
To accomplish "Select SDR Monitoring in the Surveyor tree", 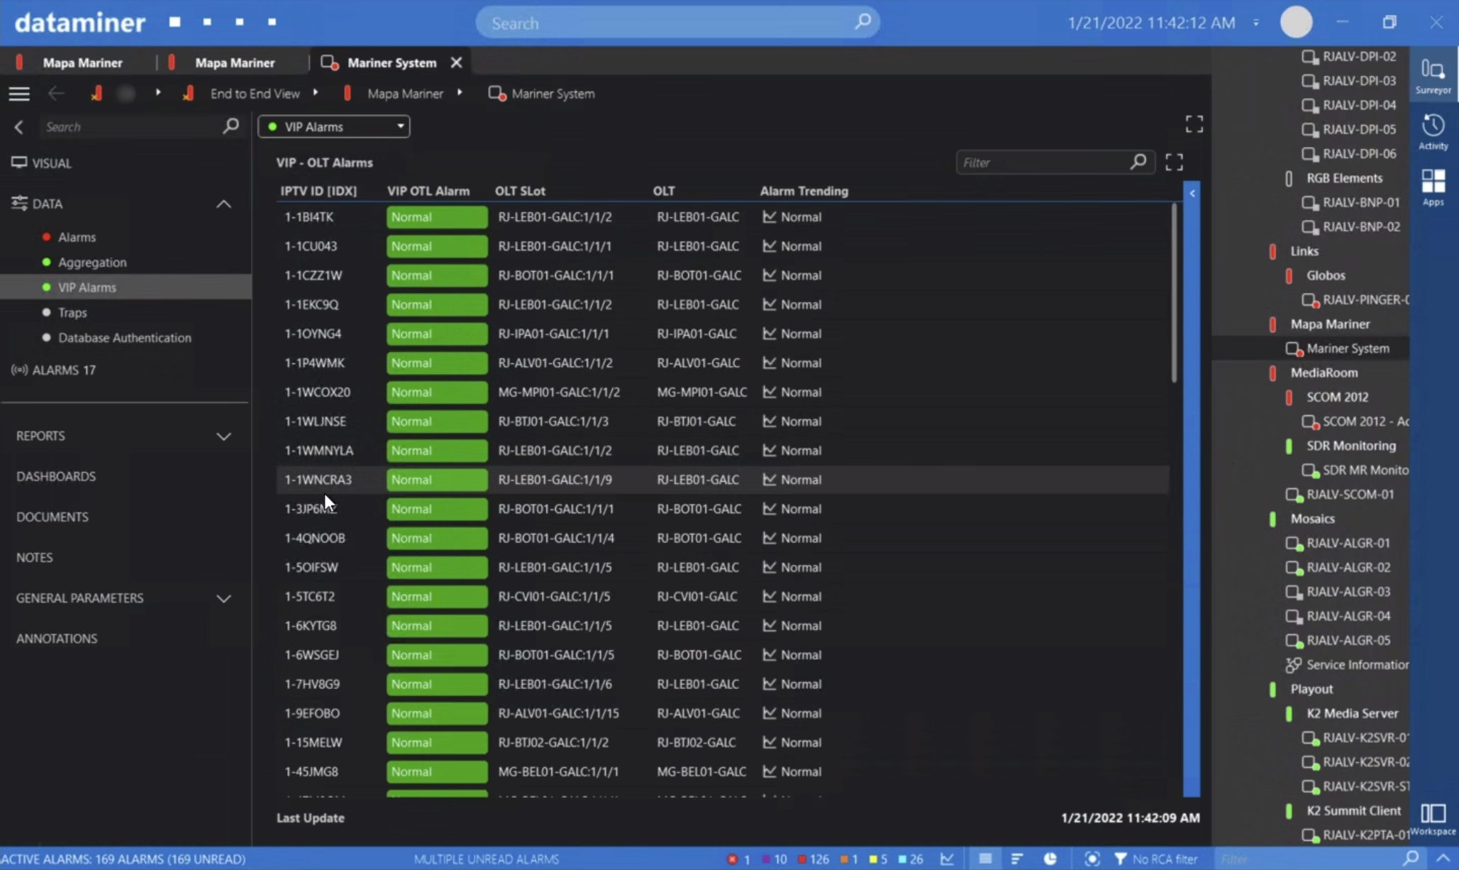I will click(1350, 446).
